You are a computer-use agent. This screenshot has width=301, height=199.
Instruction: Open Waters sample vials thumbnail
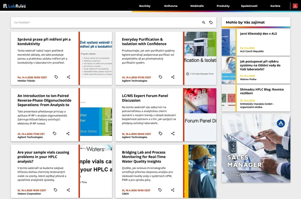coord(96,171)
